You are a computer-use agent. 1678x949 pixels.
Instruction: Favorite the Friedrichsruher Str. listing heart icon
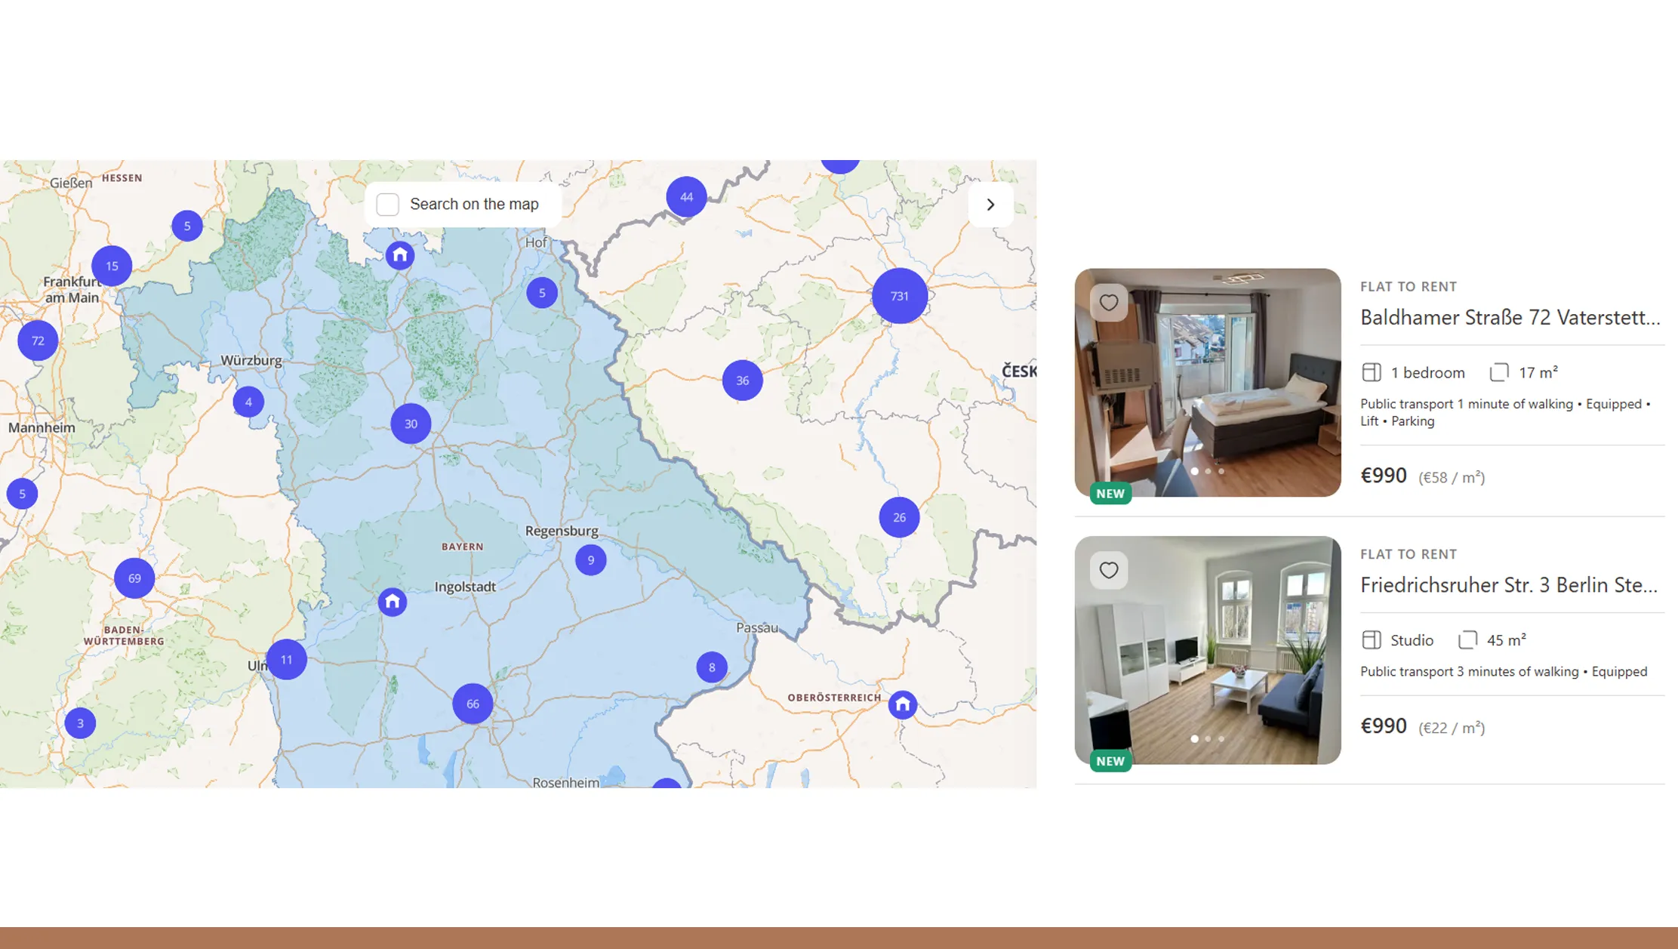point(1108,570)
